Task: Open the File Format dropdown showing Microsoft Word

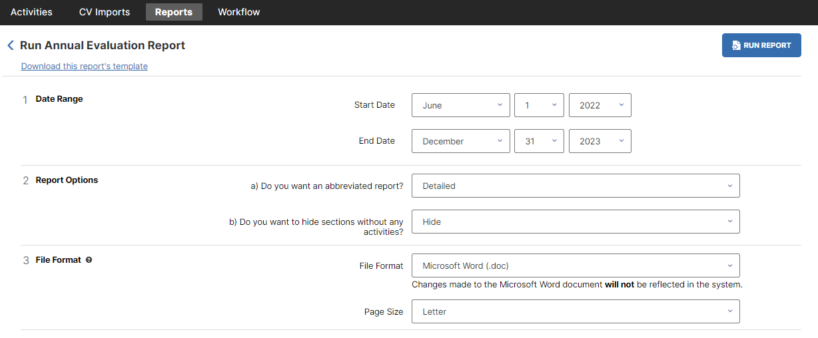Action: point(576,265)
